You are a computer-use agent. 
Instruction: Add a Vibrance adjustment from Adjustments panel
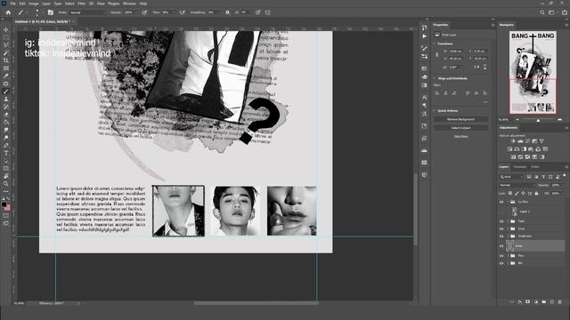click(541, 140)
